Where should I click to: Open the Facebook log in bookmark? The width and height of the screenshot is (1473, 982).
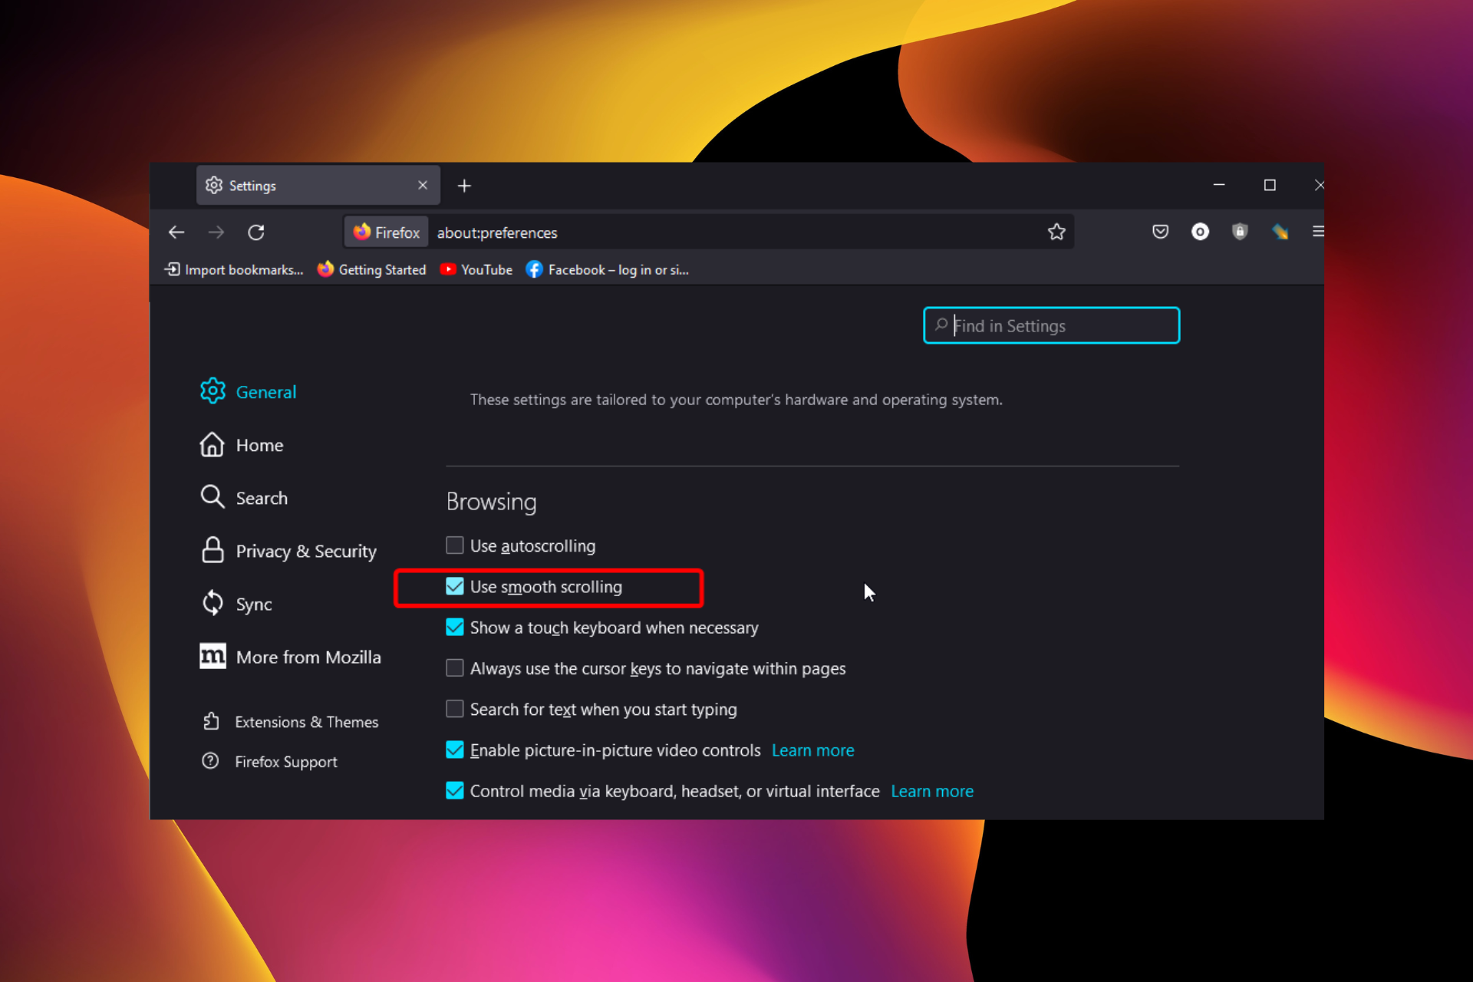607,270
